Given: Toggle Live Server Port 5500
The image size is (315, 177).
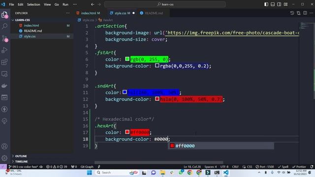Looking at the screenshot, I should click(265, 167).
